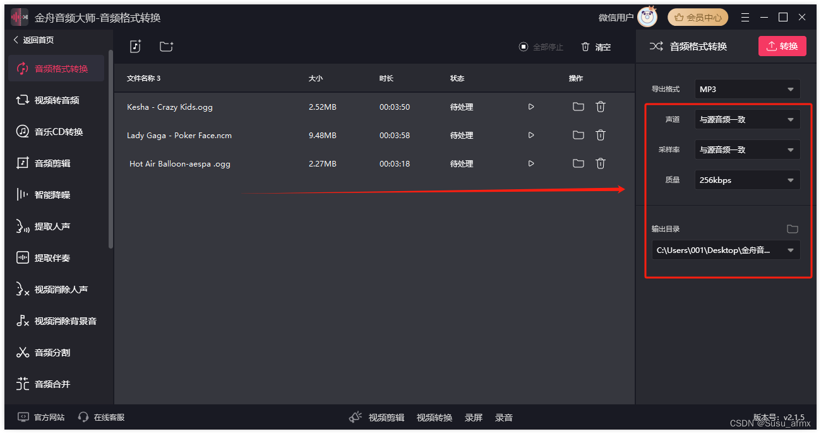Play preview of Hot Air Balloon-aespa .ogg
This screenshot has height=434, width=821.
(x=531, y=163)
